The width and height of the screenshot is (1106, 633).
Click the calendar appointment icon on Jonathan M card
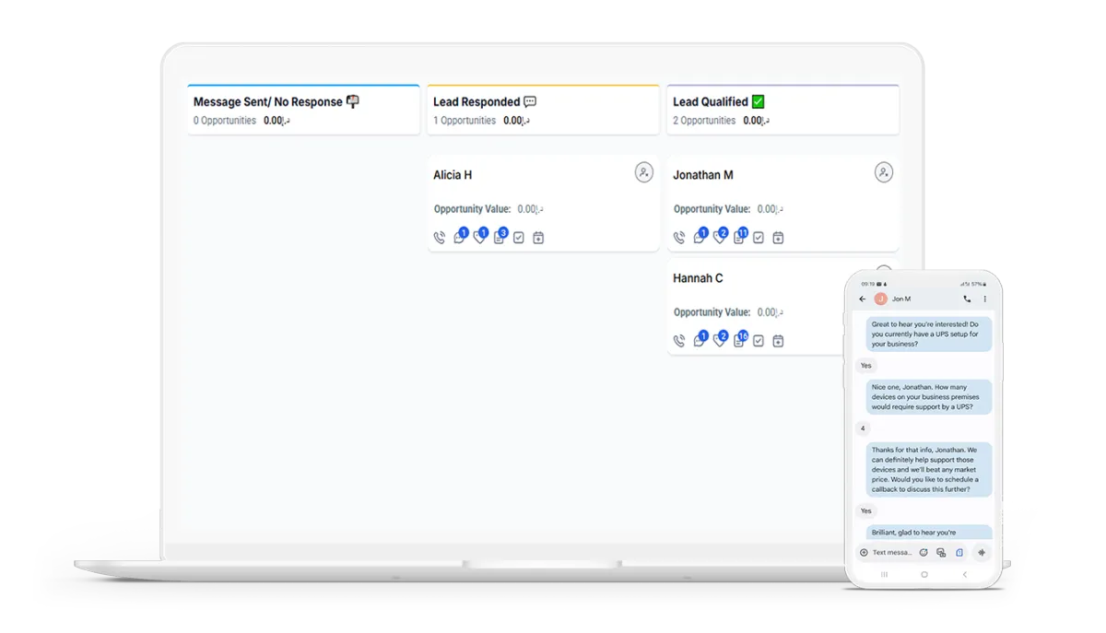778,238
